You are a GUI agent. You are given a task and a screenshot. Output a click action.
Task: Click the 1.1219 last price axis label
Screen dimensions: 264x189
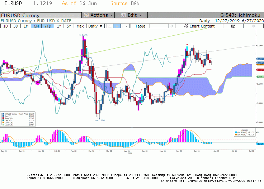260,63
